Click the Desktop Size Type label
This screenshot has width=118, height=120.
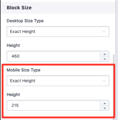(25, 21)
